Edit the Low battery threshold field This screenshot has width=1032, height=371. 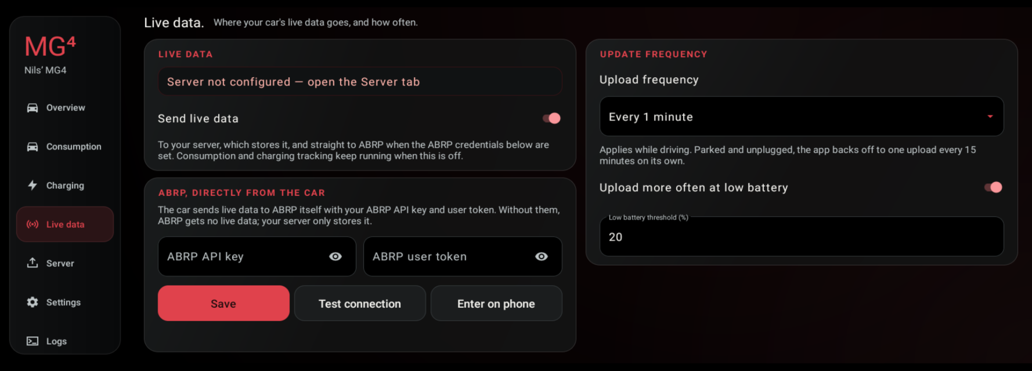(802, 237)
